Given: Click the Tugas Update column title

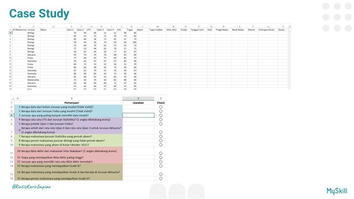Looking at the screenshot, I should pos(156,30).
